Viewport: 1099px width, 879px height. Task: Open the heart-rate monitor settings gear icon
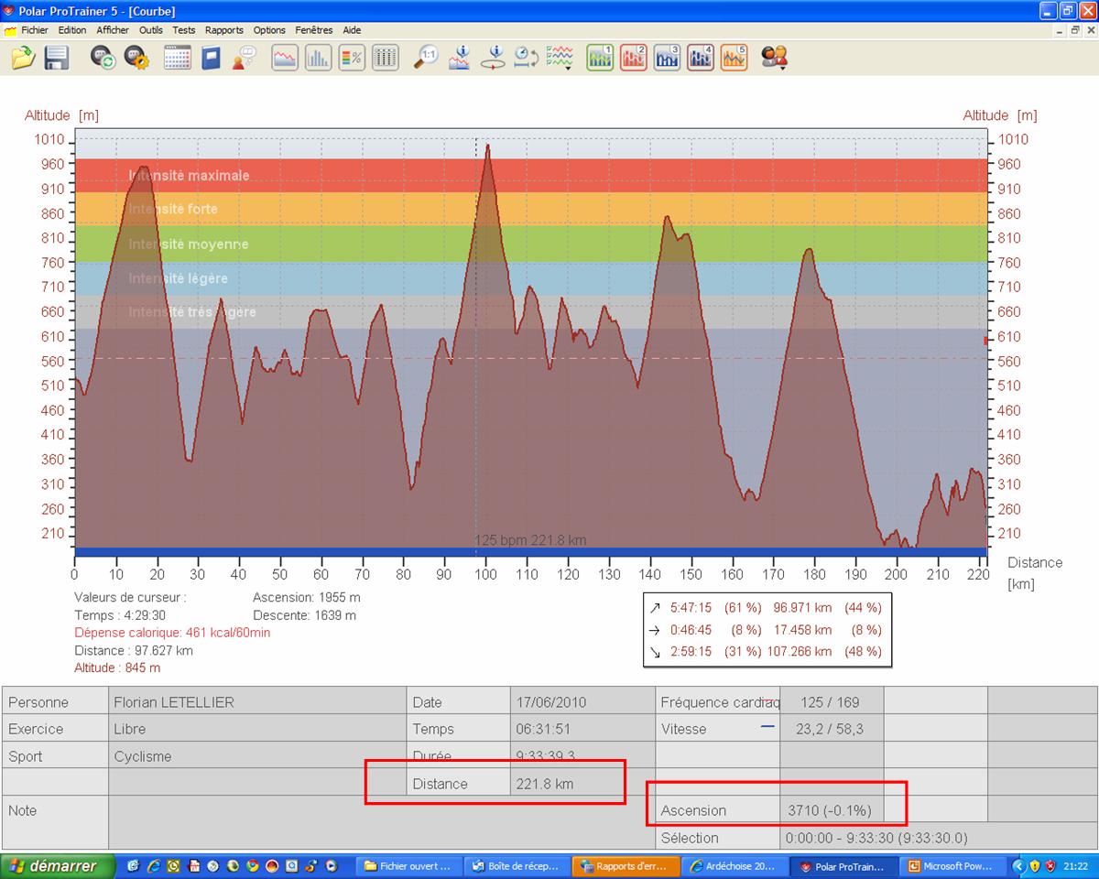tap(136, 58)
